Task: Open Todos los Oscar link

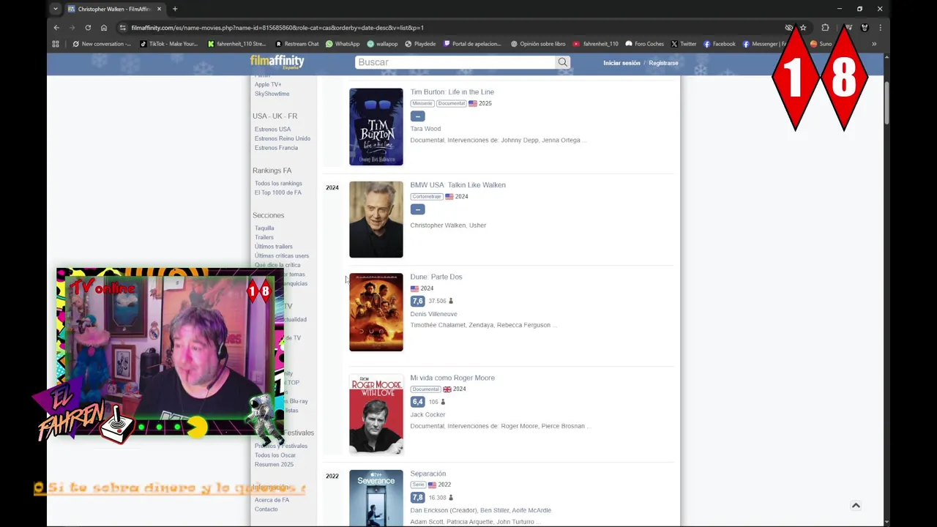Action: pyautogui.click(x=275, y=455)
